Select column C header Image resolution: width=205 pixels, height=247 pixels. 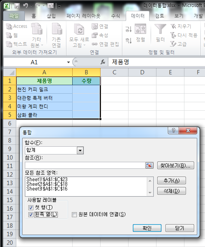(x=115, y=72)
